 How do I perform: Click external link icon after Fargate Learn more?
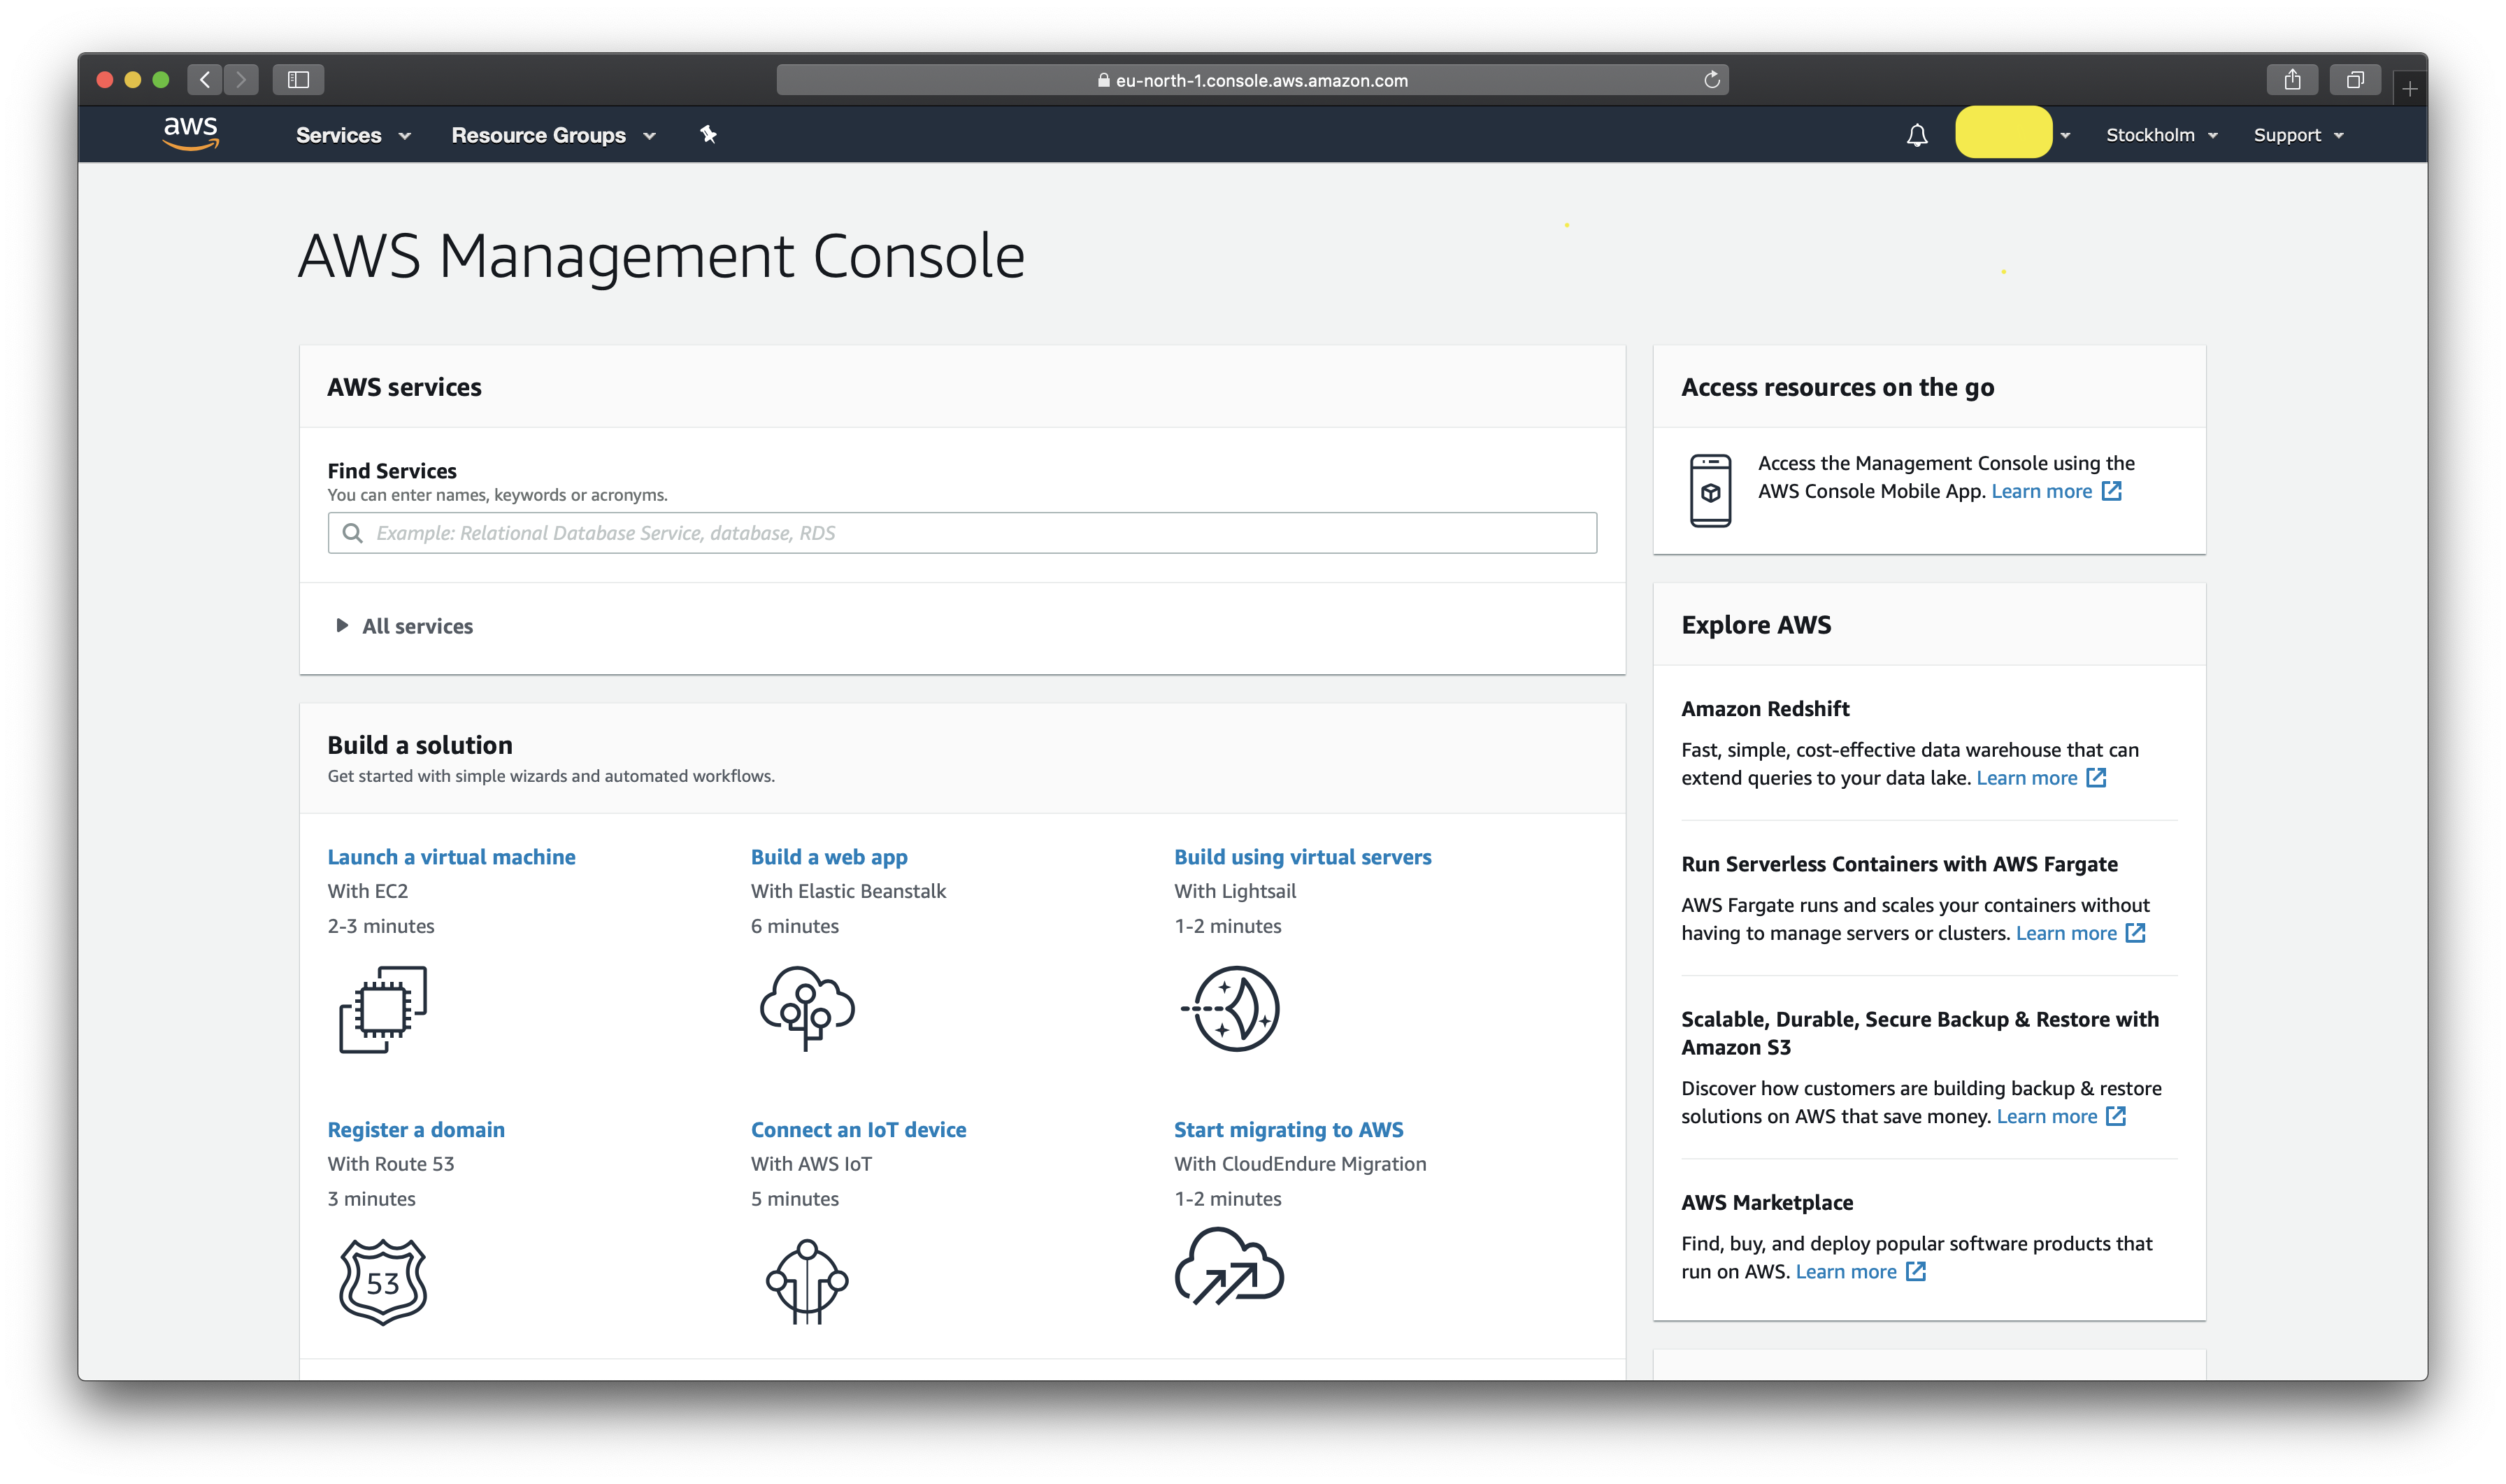[2135, 933]
